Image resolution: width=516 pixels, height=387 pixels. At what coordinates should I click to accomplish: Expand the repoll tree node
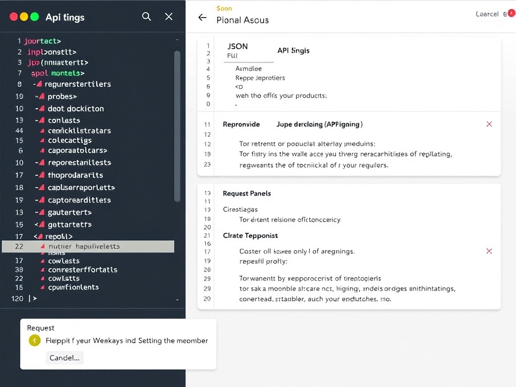[42, 236]
